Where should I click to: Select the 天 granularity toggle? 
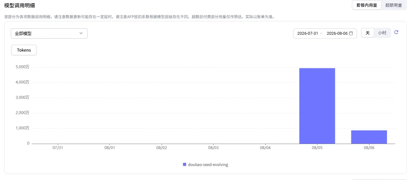click(x=368, y=33)
